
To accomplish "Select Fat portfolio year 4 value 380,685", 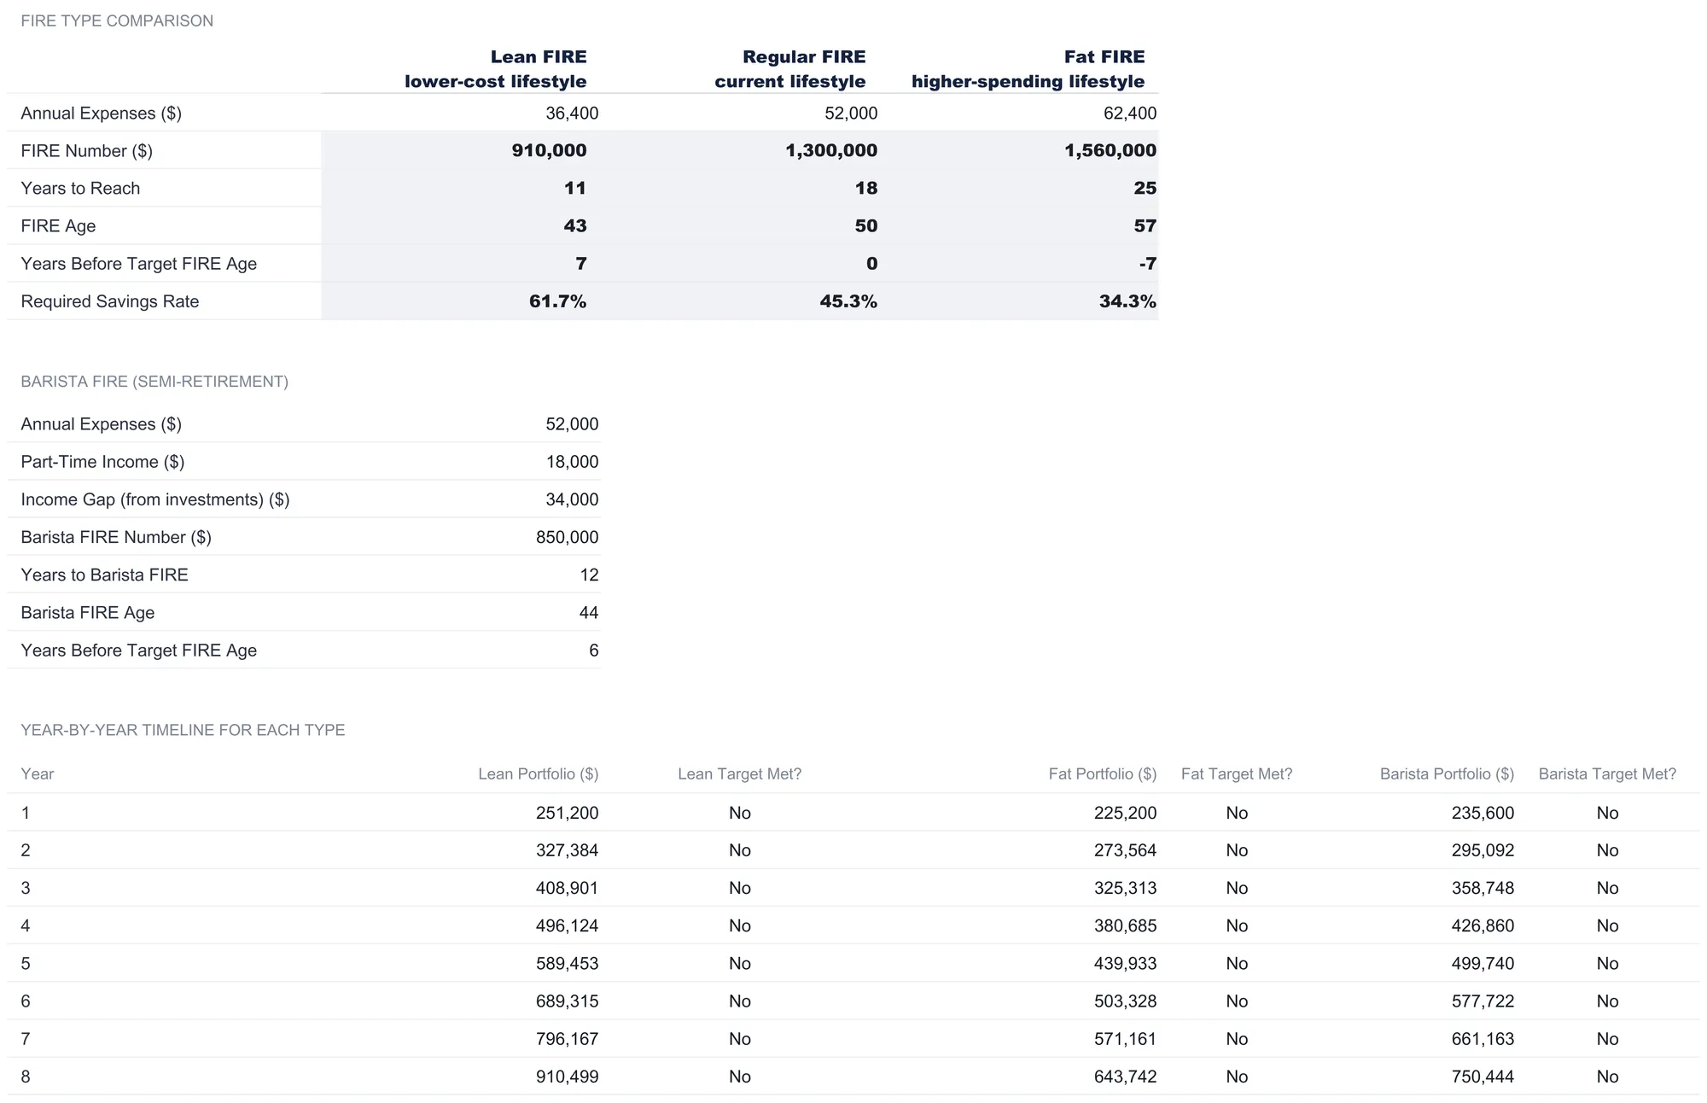I will tap(1126, 925).
